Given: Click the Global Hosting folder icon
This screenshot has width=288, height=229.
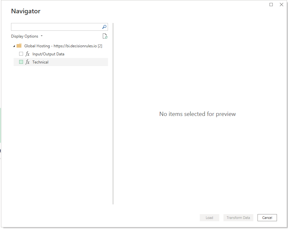Looking at the screenshot, I should click(19, 46).
